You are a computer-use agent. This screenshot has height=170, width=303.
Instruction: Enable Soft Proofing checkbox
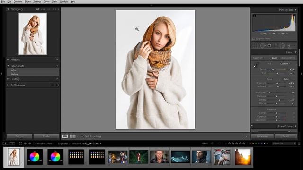tap(82, 136)
